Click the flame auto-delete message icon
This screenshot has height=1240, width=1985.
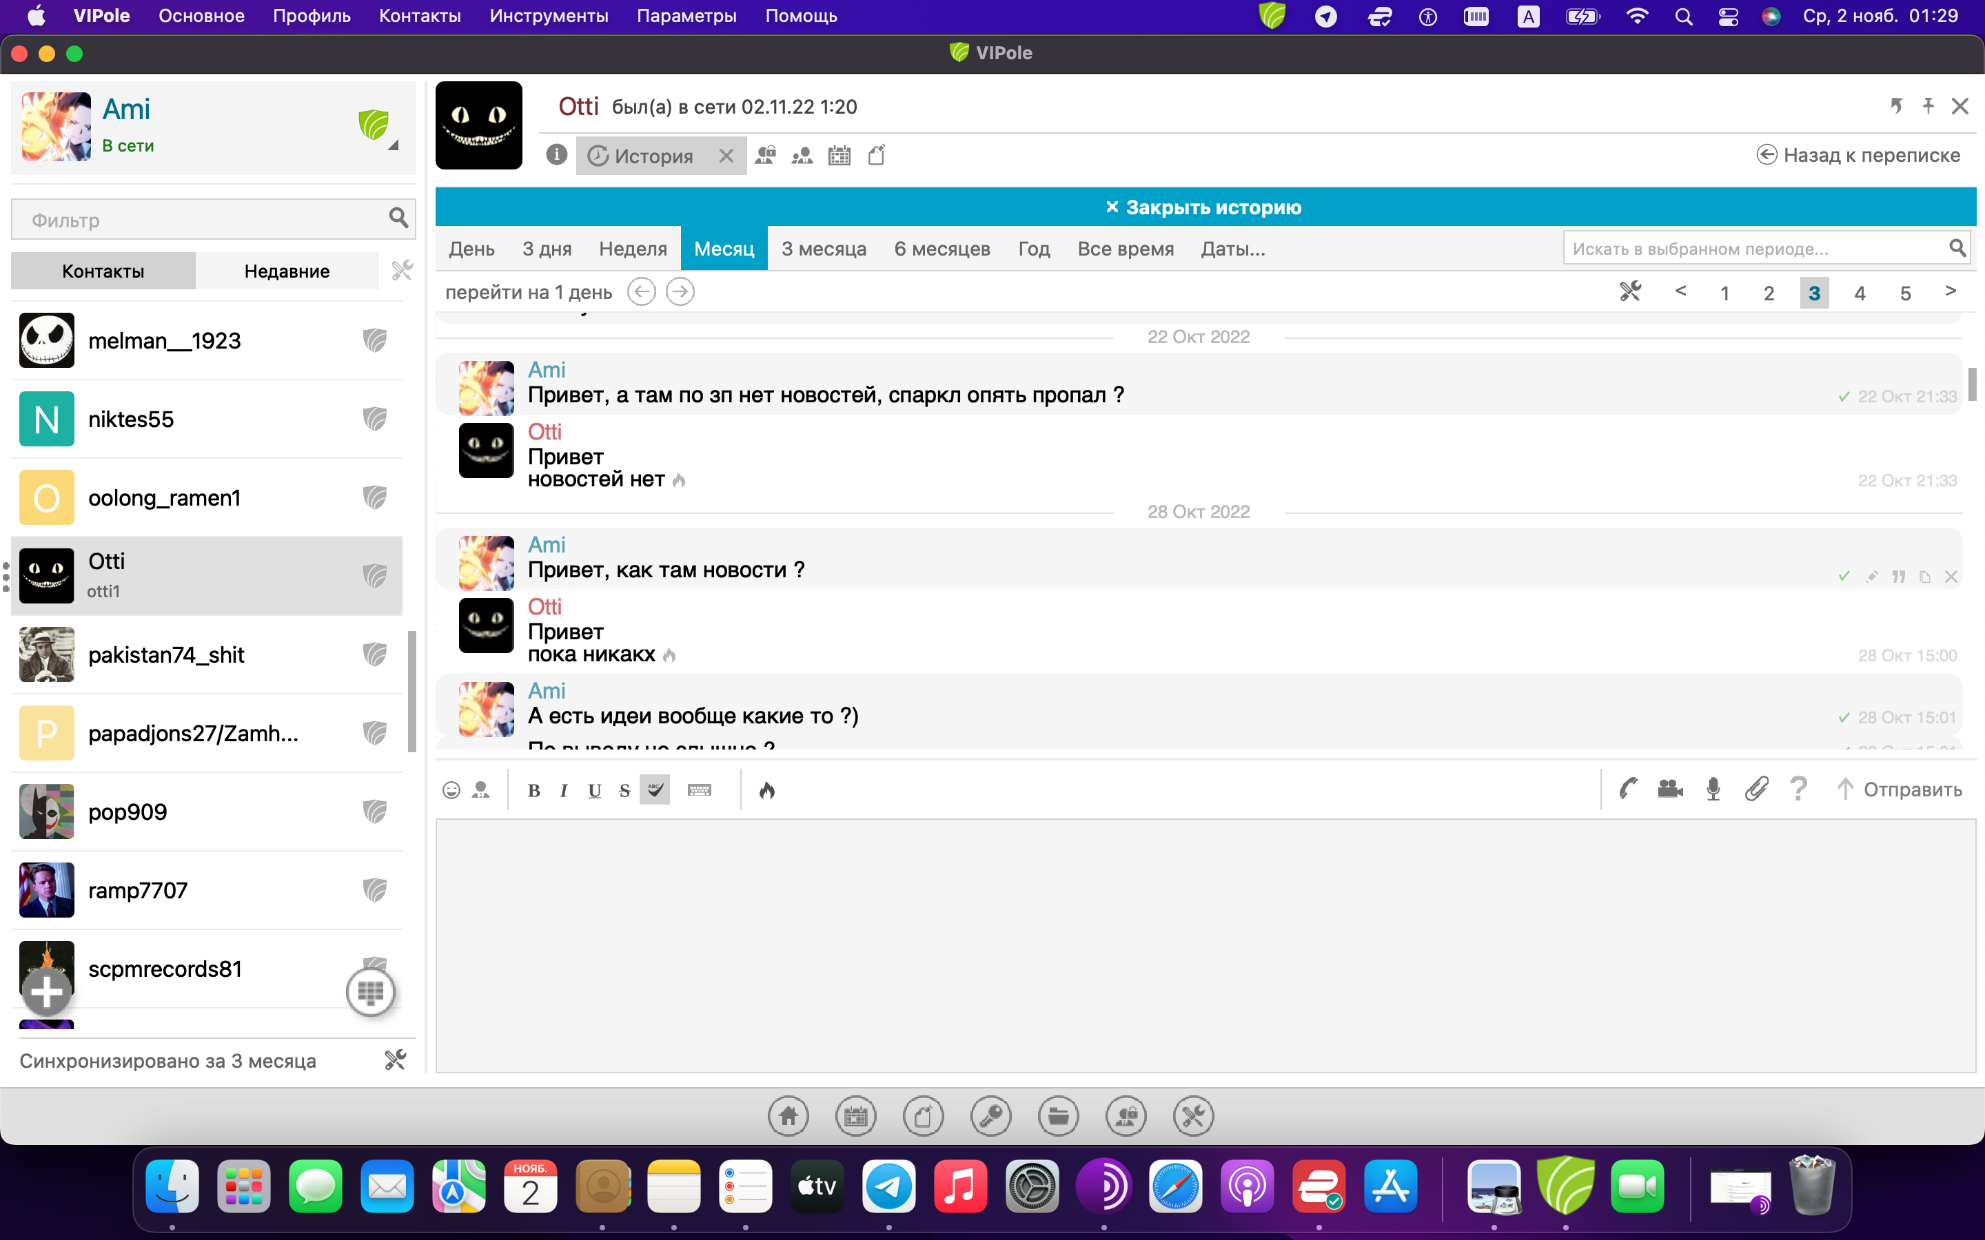coord(767,789)
